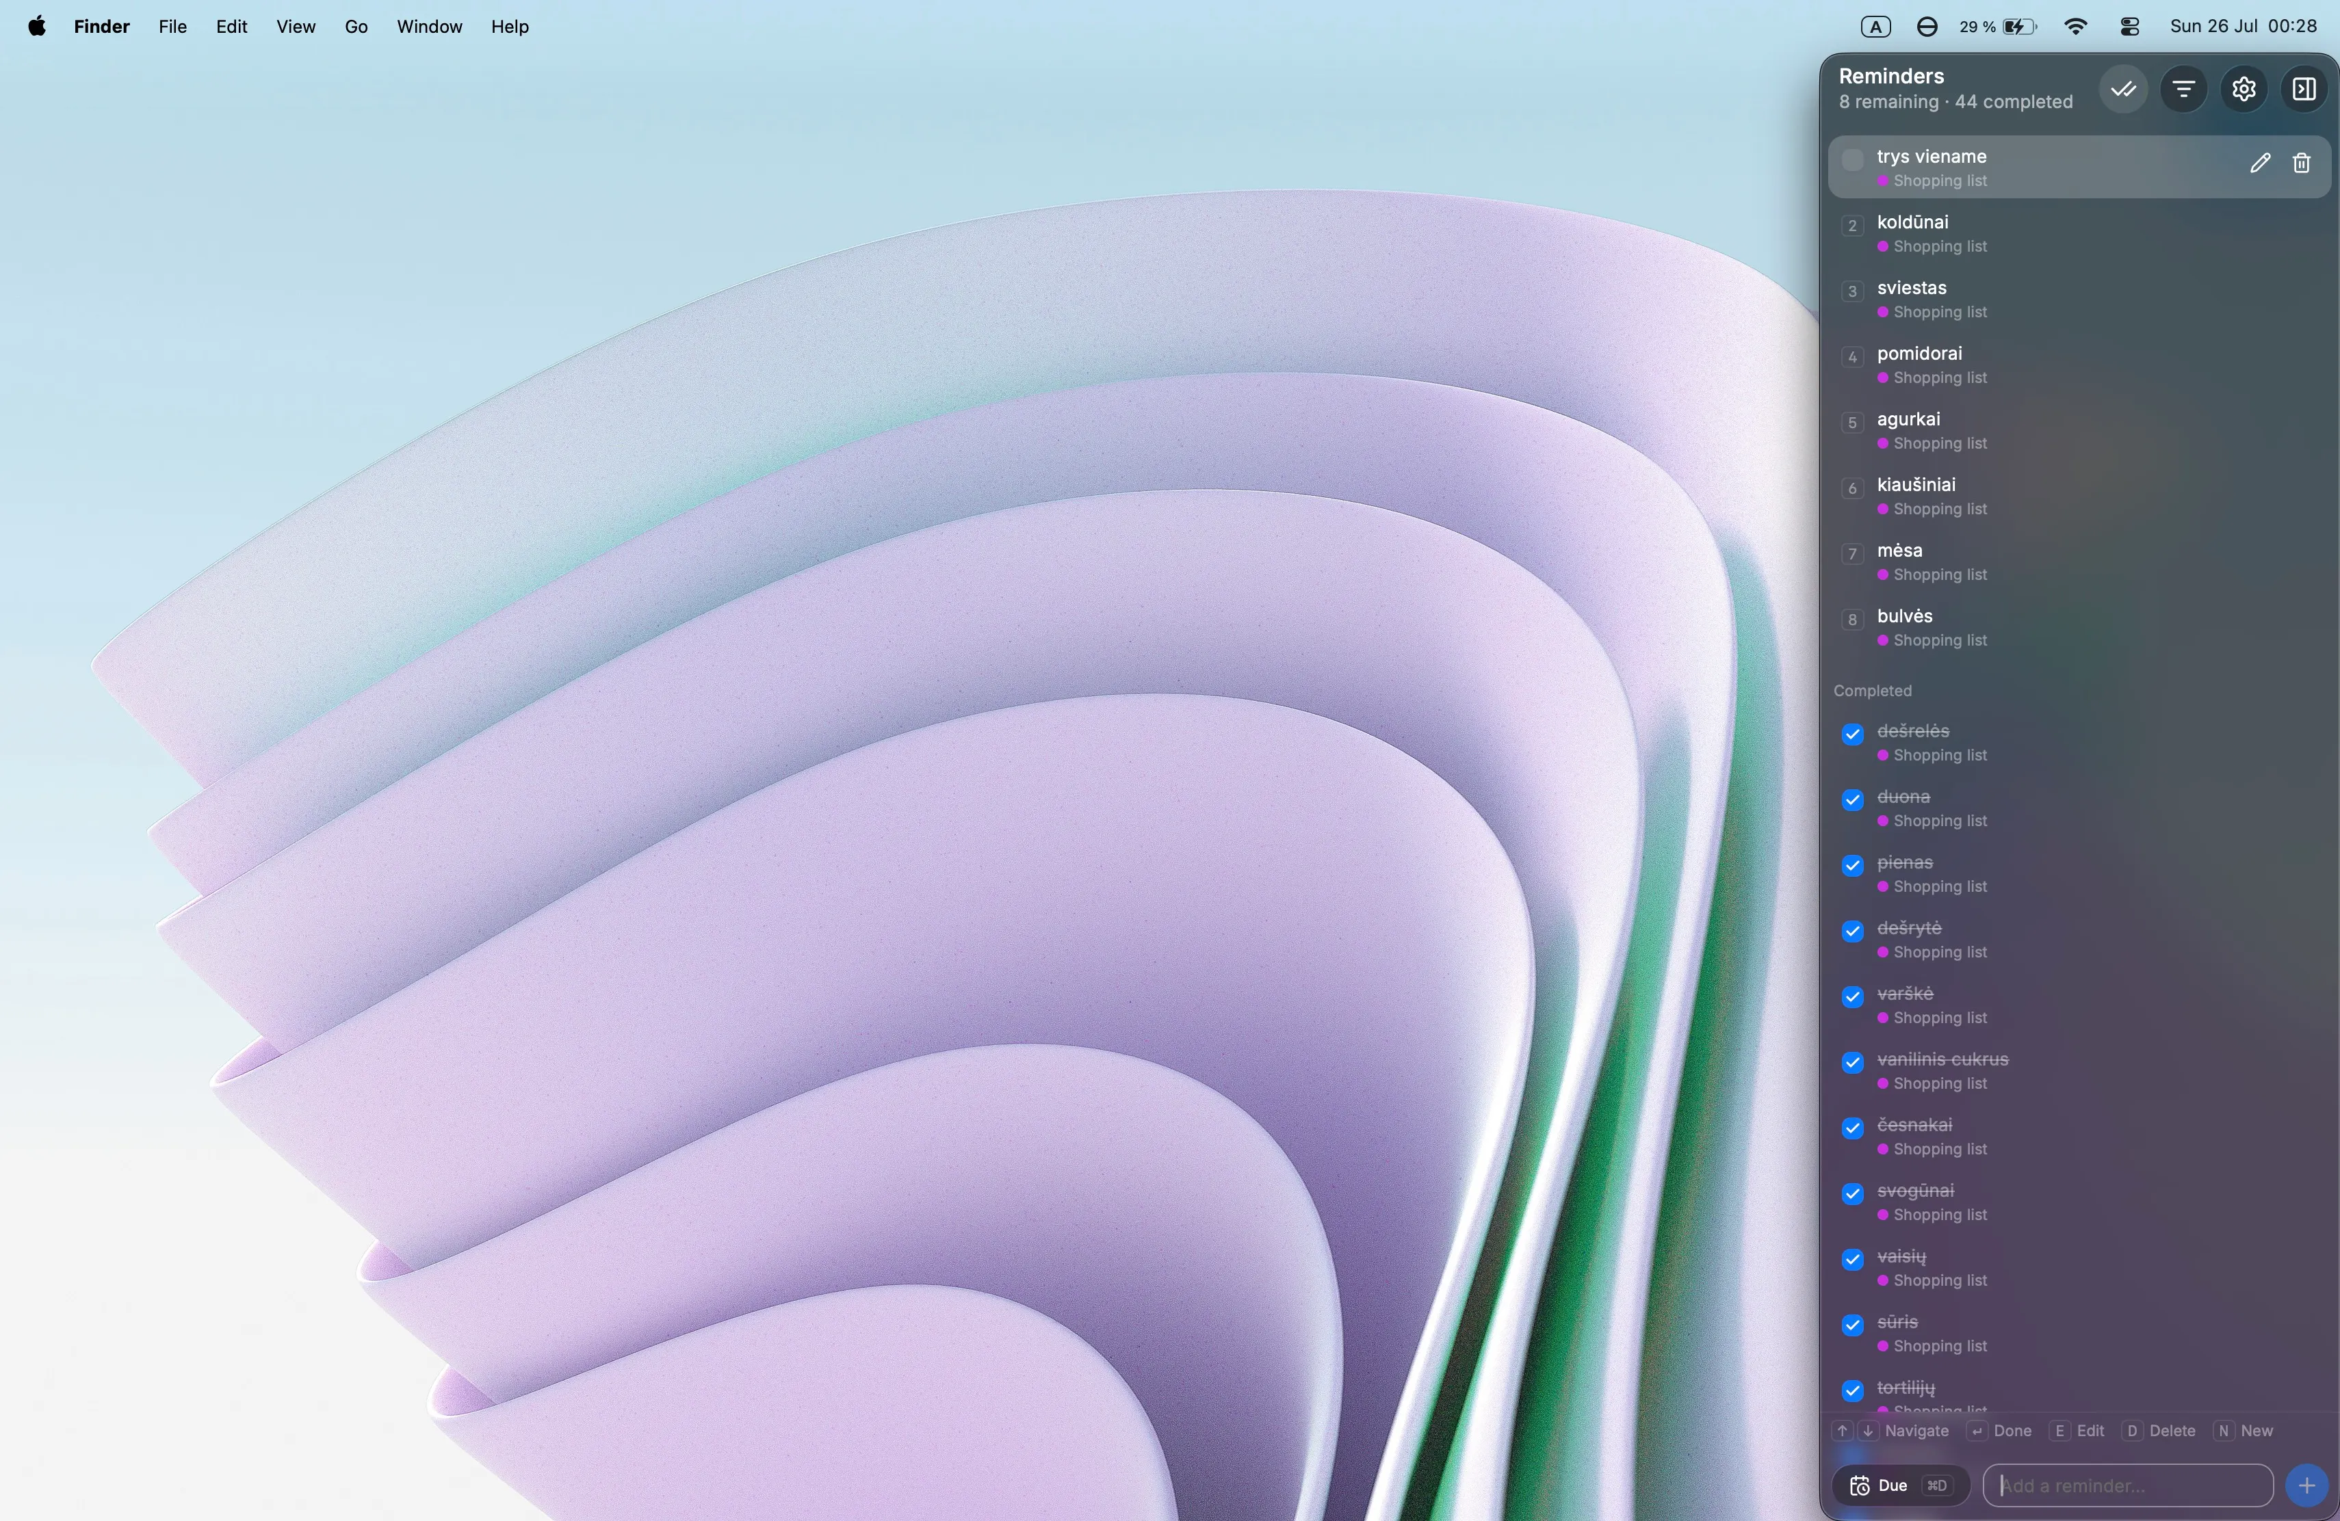Tick the 'bulvės' checkbox

(x=1852, y=619)
